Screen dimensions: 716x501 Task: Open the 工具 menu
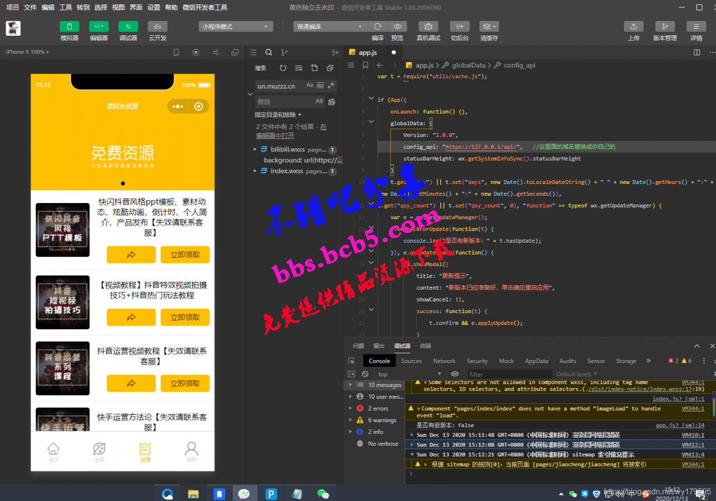point(65,7)
